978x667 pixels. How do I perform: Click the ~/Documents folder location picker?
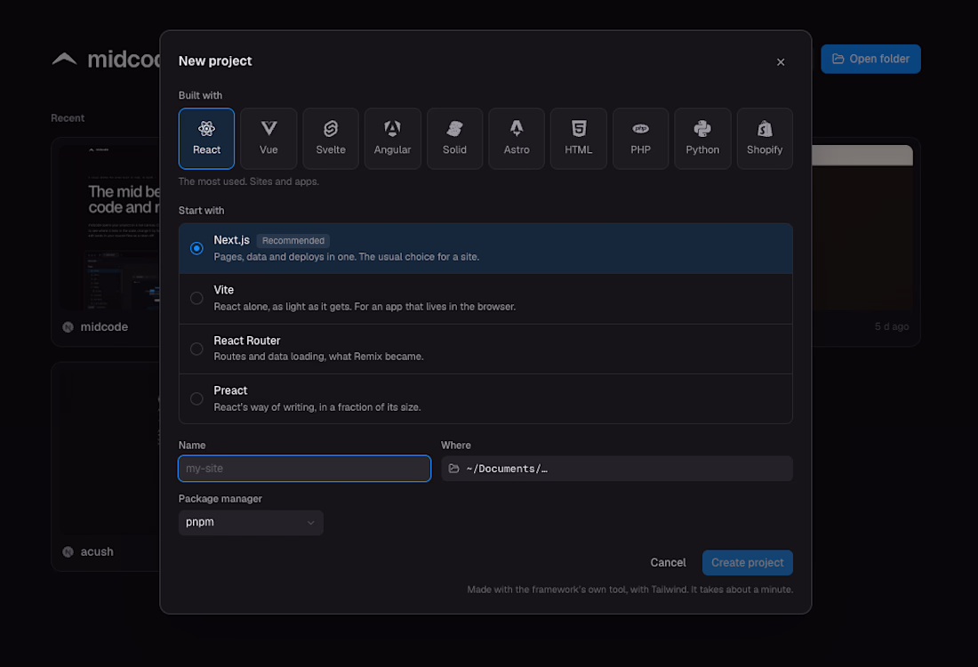pos(617,469)
